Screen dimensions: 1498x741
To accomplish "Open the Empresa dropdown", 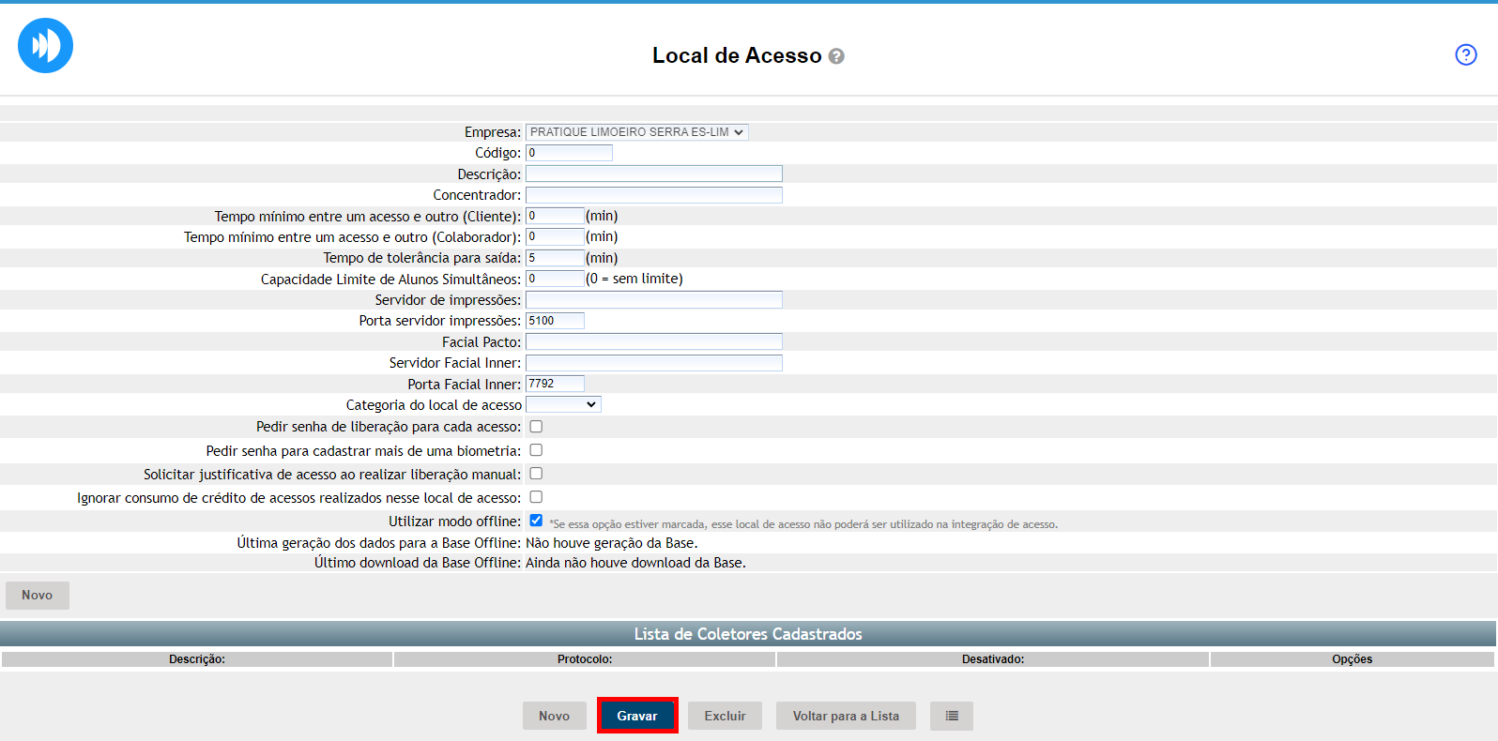I will 636,132.
